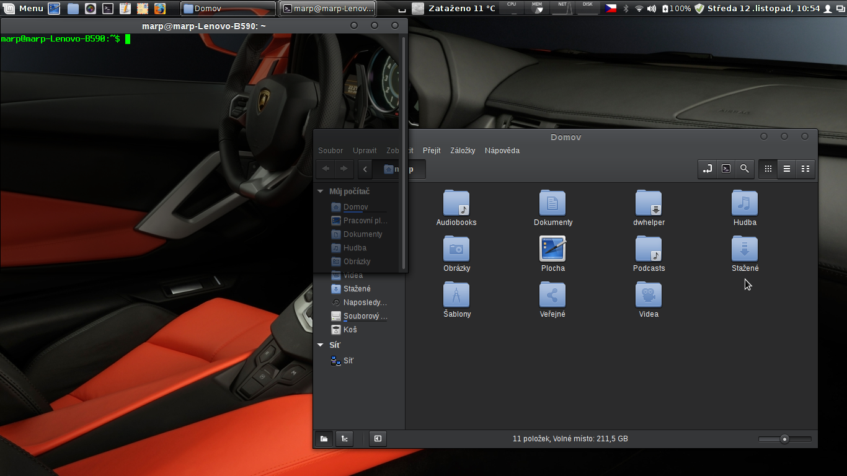Launch the camera app from the panel
Screen dimensions: 847x476
coord(91,9)
